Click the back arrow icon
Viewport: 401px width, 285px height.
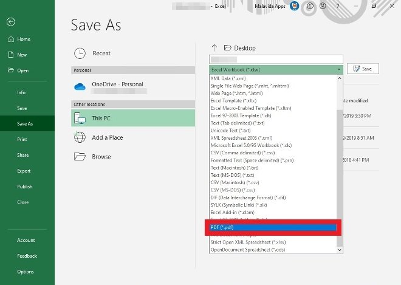(11, 22)
